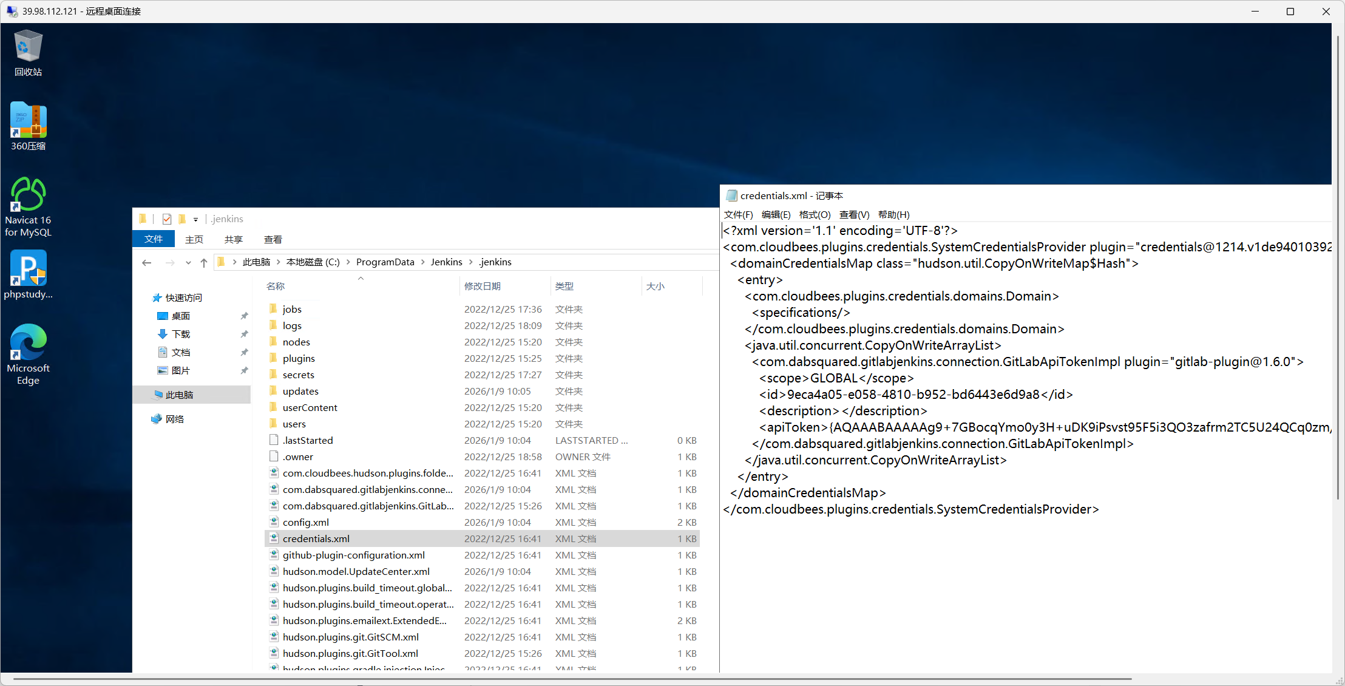The image size is (1345, 686).
Task: Open the phpstudy desktop icon
Action: tap(28, 274)
